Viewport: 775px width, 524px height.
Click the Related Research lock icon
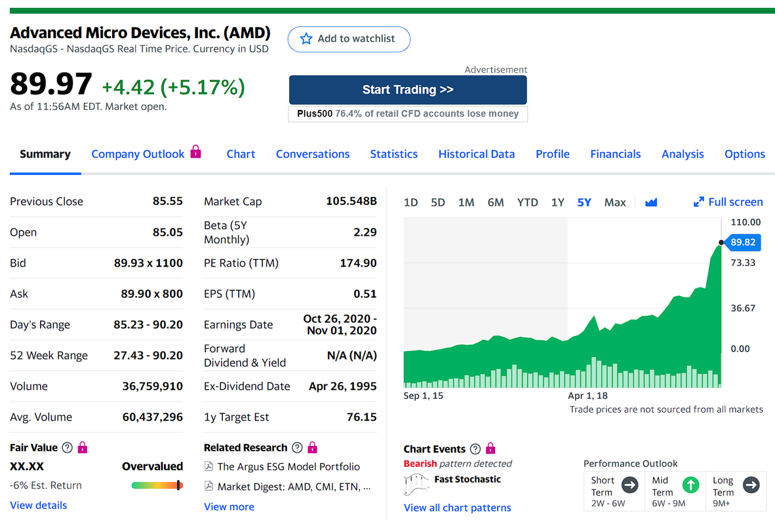(312, 447)
